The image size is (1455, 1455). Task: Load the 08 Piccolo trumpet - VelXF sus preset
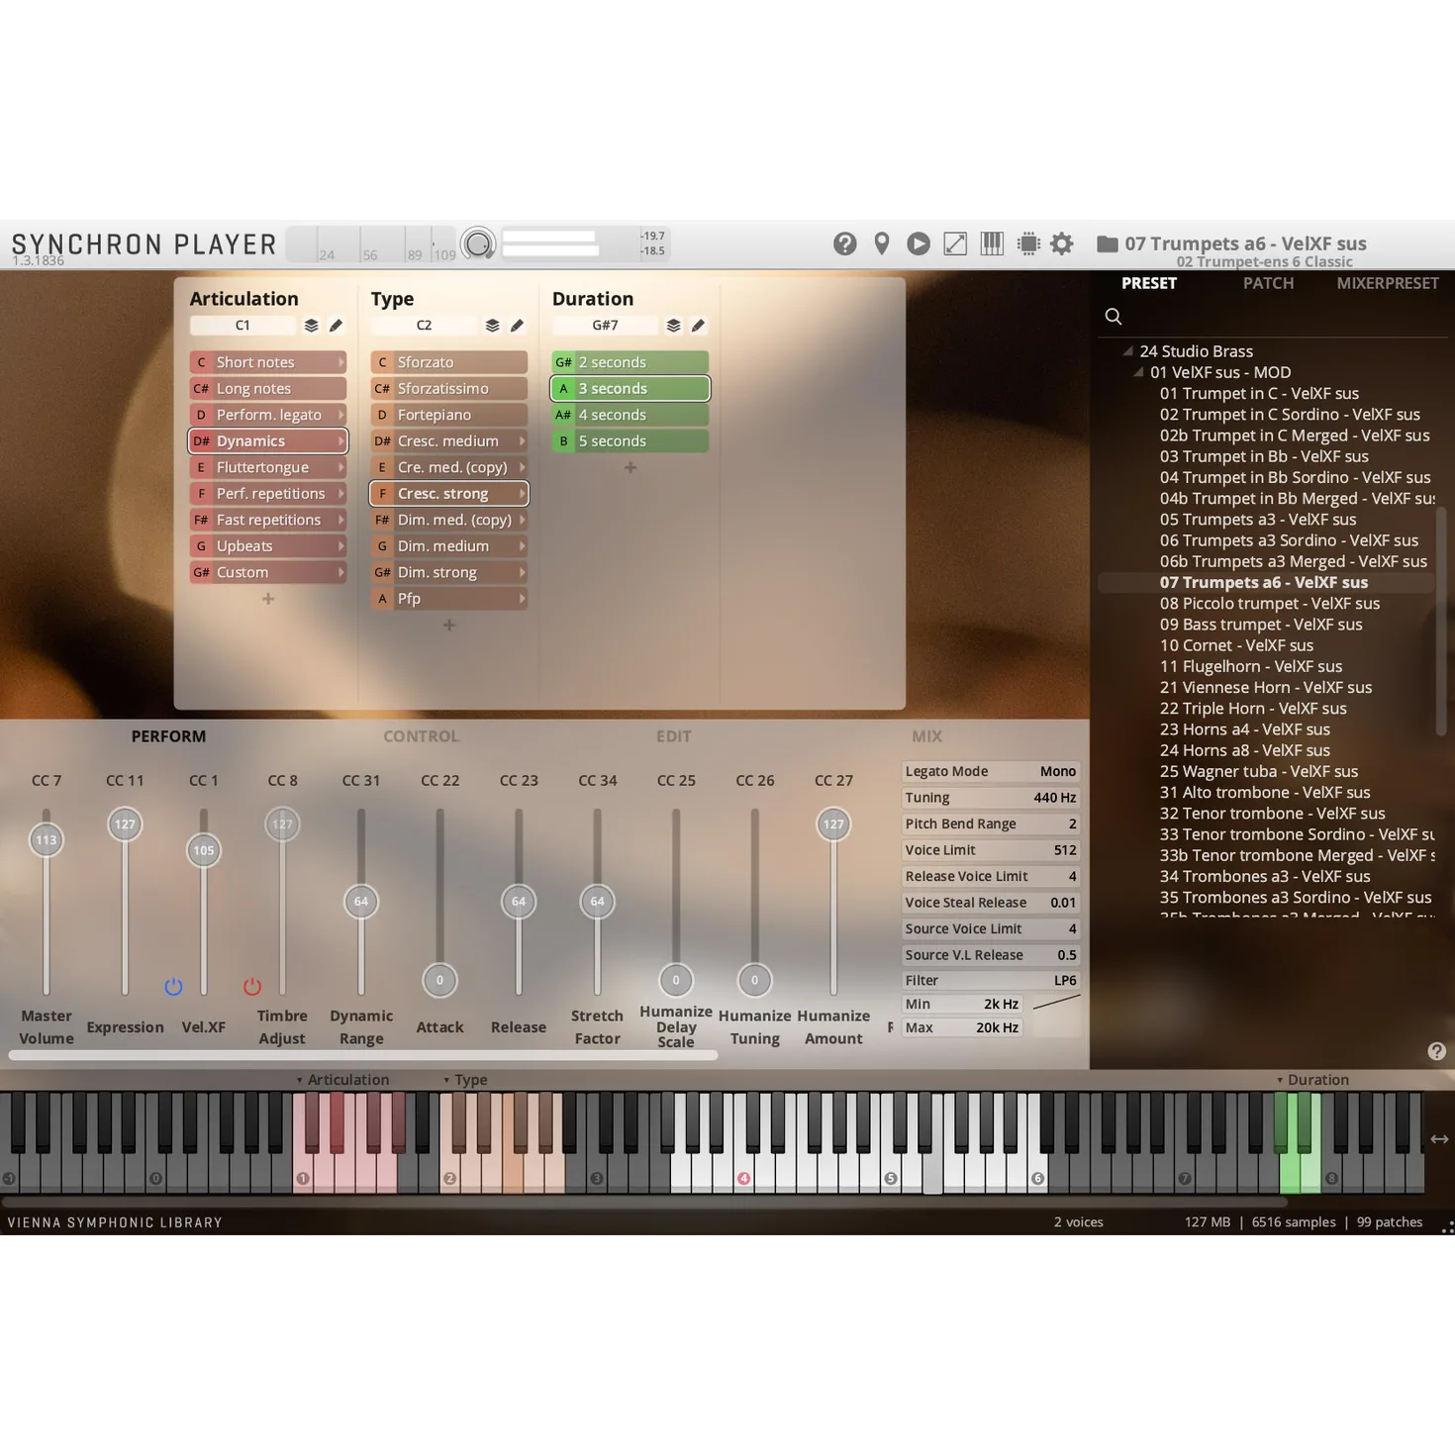pyautogui.click(x=1270, y=604)
